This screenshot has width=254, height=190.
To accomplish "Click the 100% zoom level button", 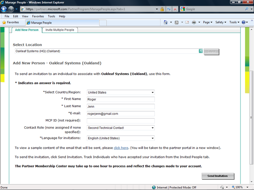I will pos(238,187).
